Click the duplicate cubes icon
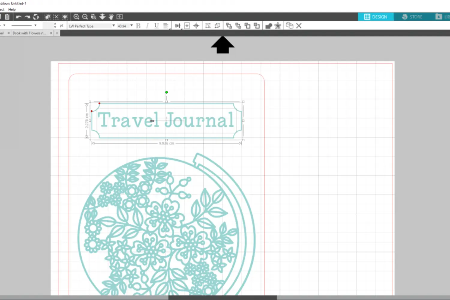450x300 pixels. [289, 25]
